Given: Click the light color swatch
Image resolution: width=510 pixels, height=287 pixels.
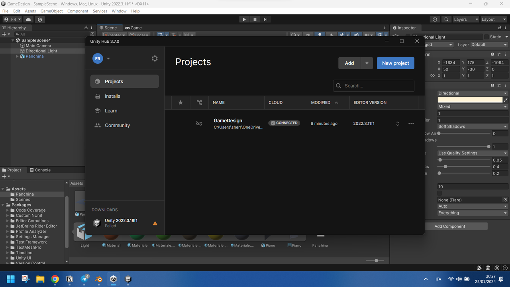Looking at the screenshot, I should click(470, 100).
